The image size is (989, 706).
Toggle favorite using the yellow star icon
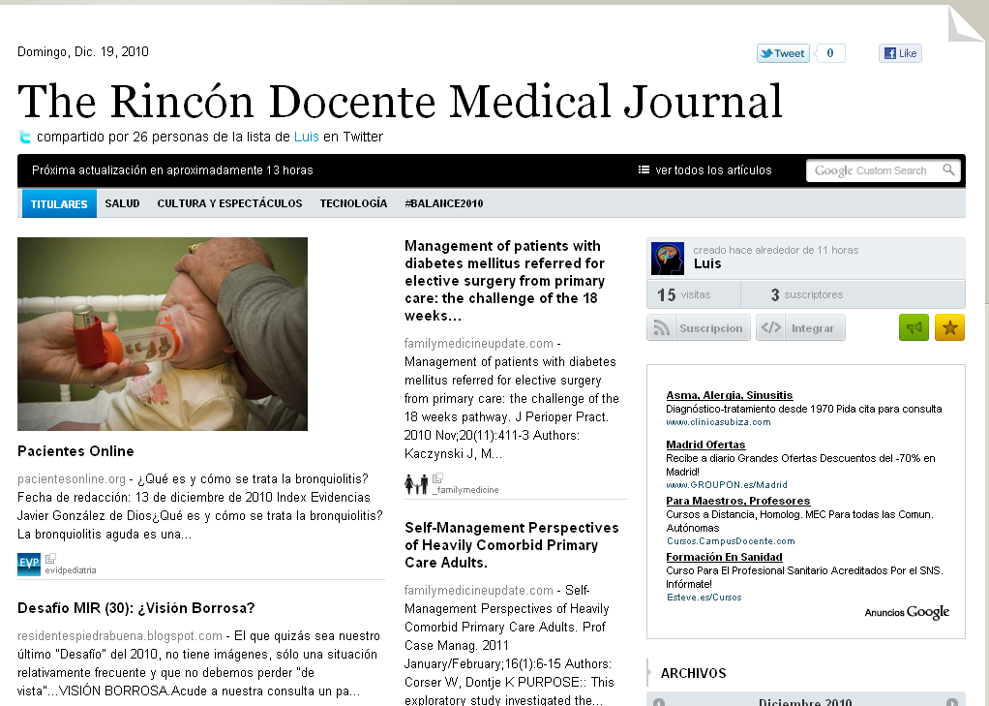pyautogui.click(x=949, y=327)
